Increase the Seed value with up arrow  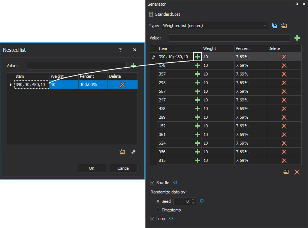pos(193,199)
